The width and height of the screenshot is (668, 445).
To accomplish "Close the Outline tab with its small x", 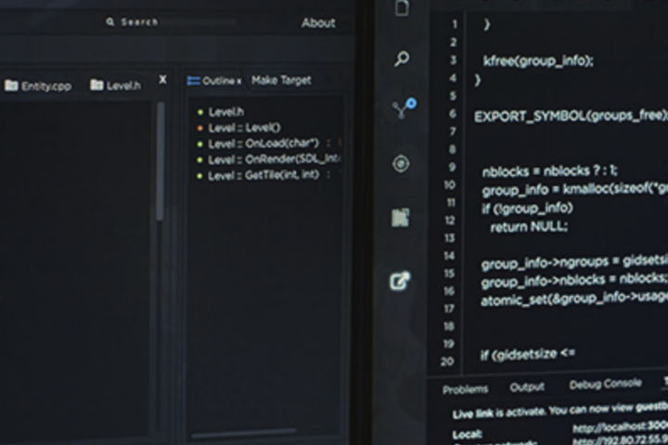I will click(x=239, y=82).
